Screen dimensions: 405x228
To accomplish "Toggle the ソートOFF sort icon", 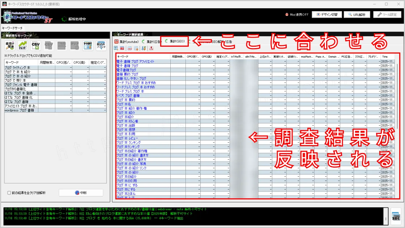I will [x=88, y=46].
